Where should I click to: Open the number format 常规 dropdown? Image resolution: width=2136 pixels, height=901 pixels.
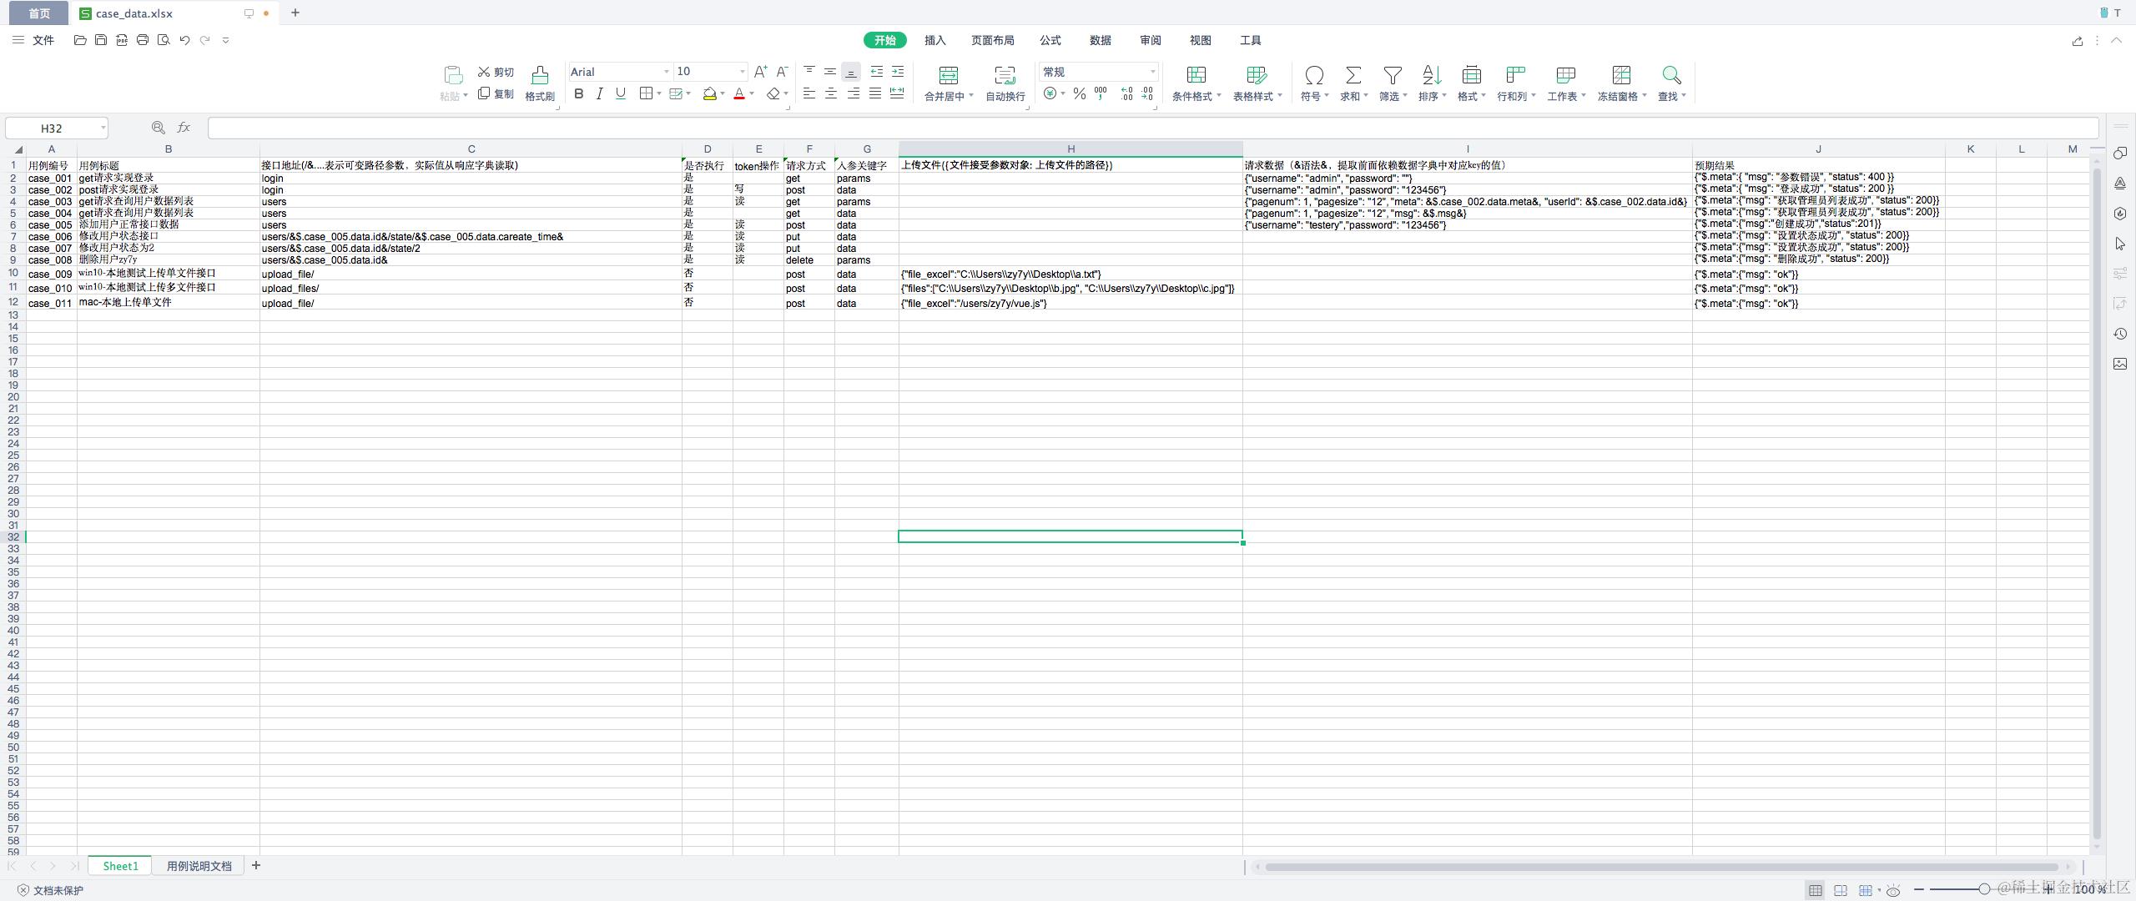(x=1152, y=72)
